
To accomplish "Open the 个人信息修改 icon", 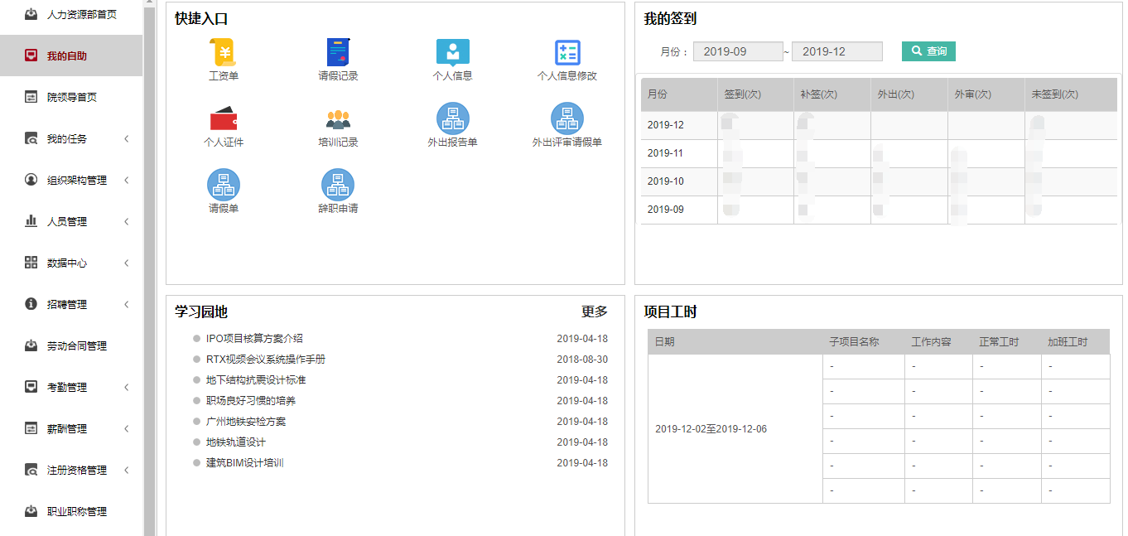I will tap(567, 52).
